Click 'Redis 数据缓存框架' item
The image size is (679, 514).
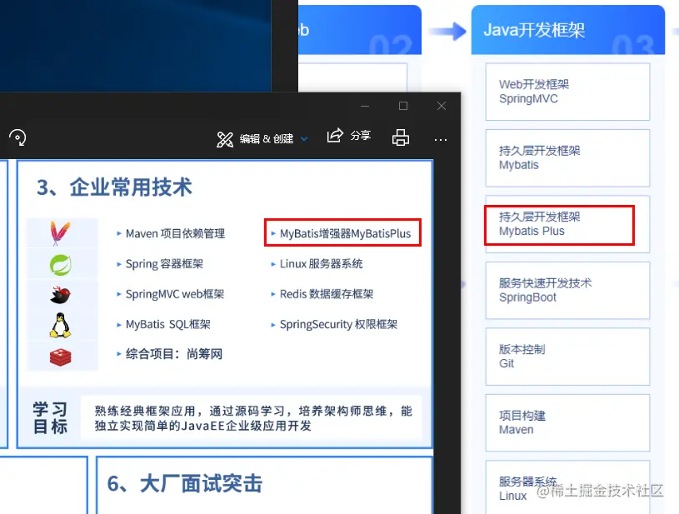coord(327,294)
